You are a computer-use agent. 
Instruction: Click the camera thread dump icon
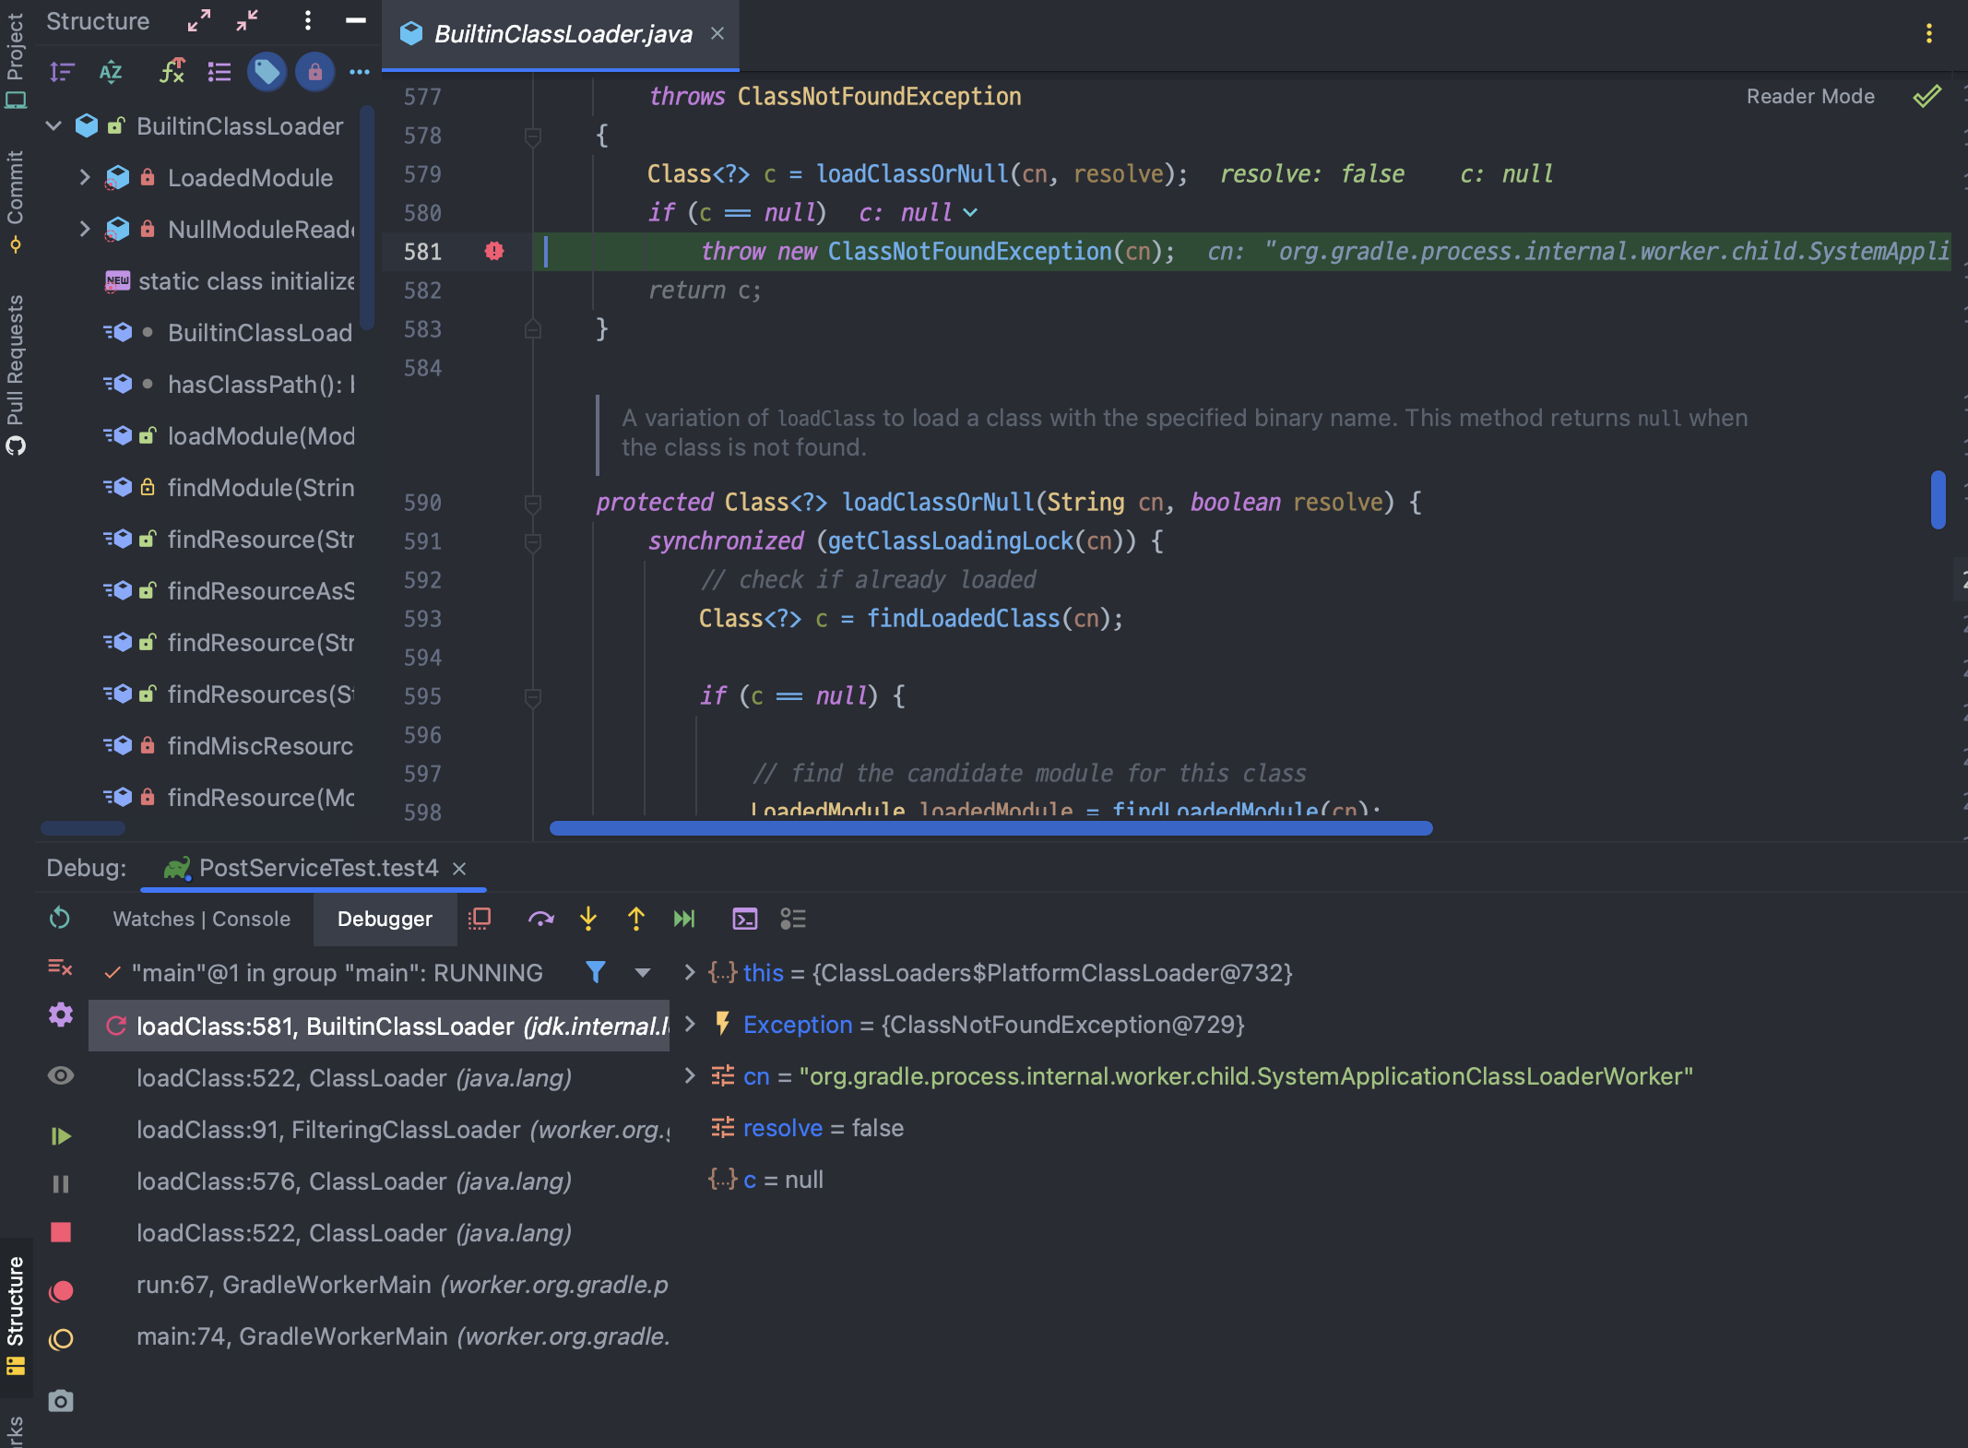(x=61, y=1401)
